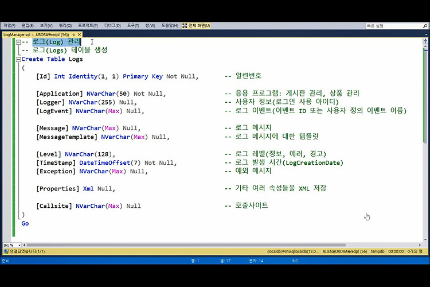Viewport: 430px width, 287px height.
Task: Click the (localdb)\mssqllocaldb server status entry
Action: tap(293, 251)
